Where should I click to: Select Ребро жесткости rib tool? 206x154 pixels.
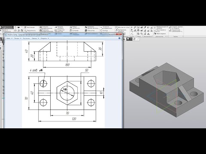pyautogui.click(x=74, y=27)
